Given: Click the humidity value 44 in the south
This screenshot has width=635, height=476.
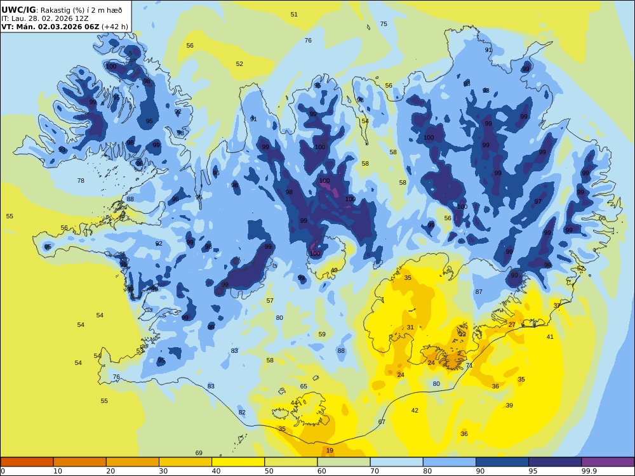Looking at the screenshot, I should (x=294, y=403).
